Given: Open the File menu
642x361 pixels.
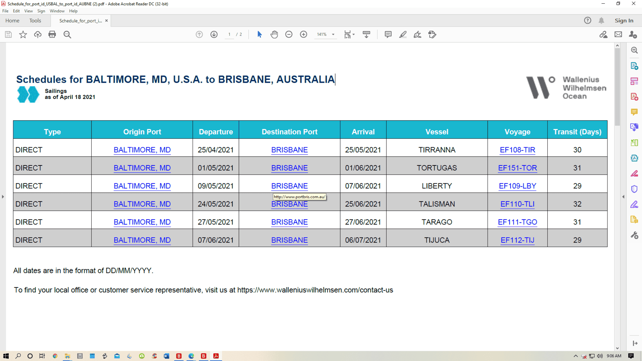Looking at the screenshot, I should 5,11.
